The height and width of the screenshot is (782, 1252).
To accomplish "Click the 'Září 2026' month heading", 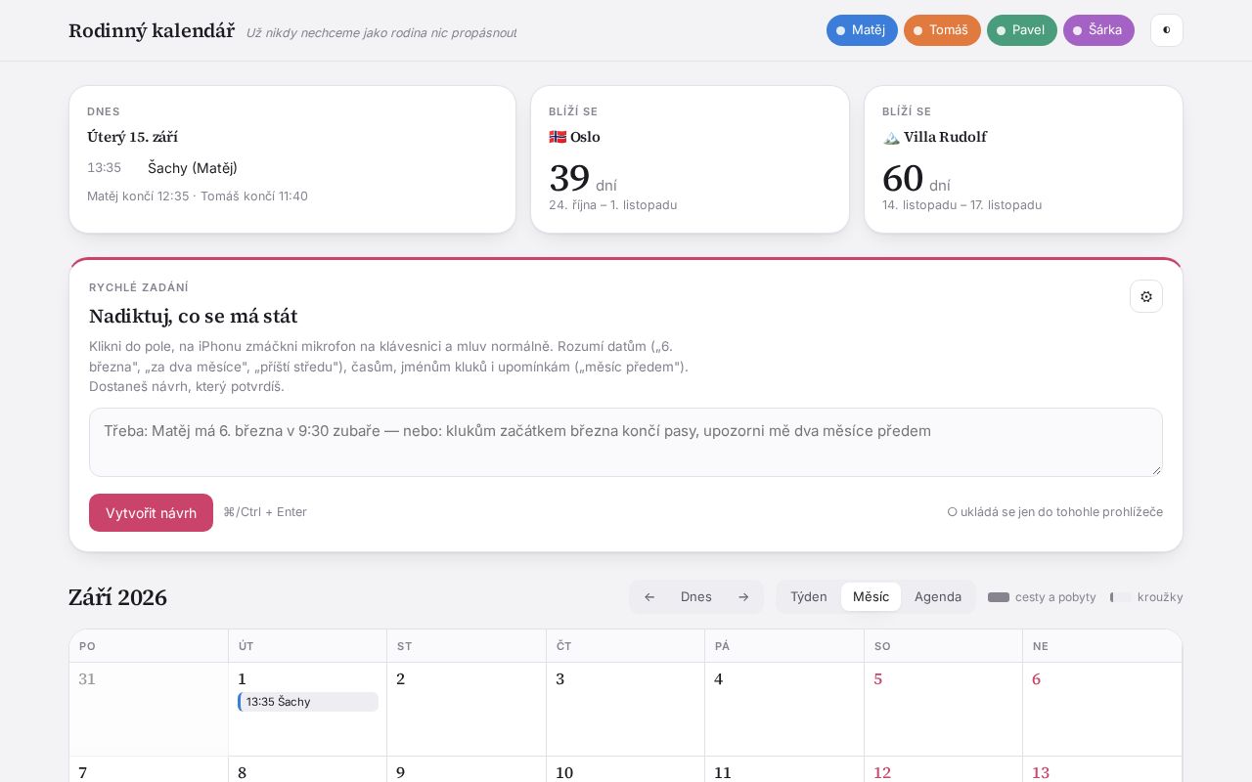I will (117, 597).
